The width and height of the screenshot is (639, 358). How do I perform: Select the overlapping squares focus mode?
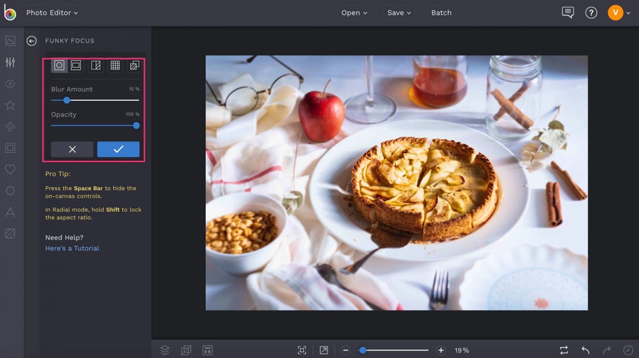click(135, 65)
